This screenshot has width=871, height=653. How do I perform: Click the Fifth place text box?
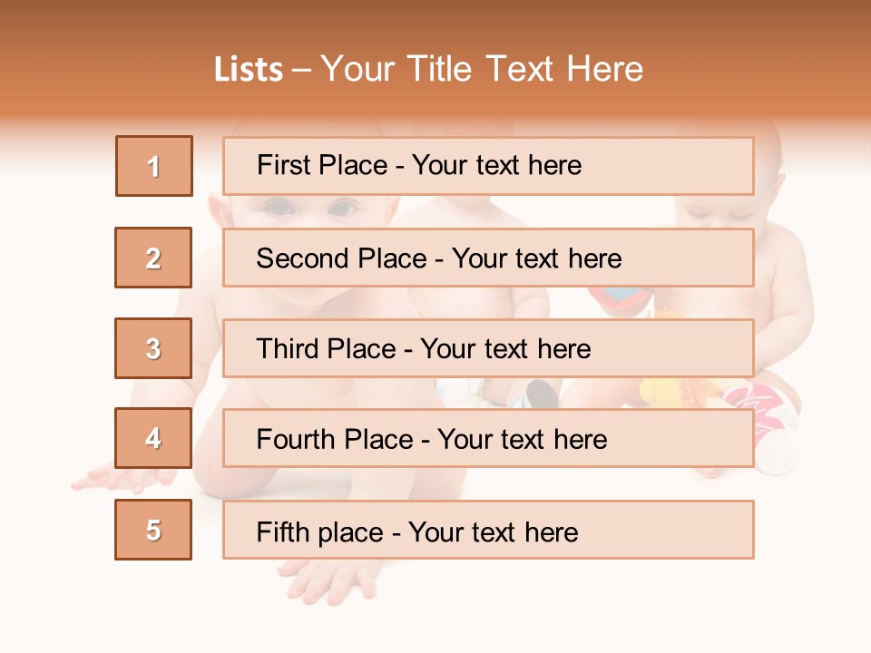coord(488,530)
